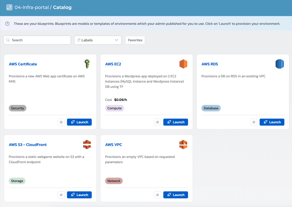Click the Infra-portal space icon in header
This screenshot has height=207, width=292.
pos(9,7)
